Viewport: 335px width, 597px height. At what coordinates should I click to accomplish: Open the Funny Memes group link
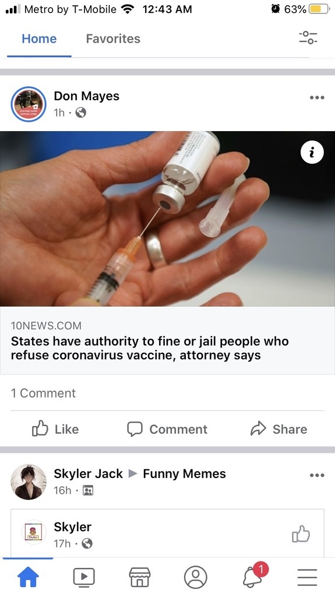click(x=184, y=473)
